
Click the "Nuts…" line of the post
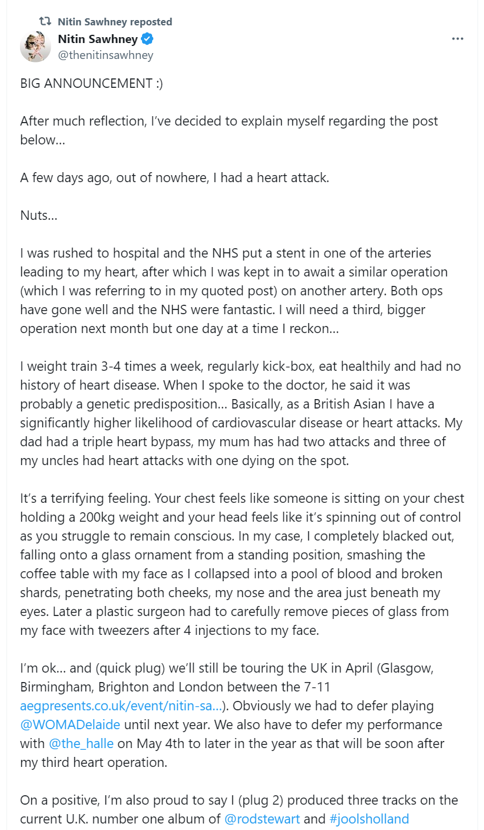click(39, 215)
